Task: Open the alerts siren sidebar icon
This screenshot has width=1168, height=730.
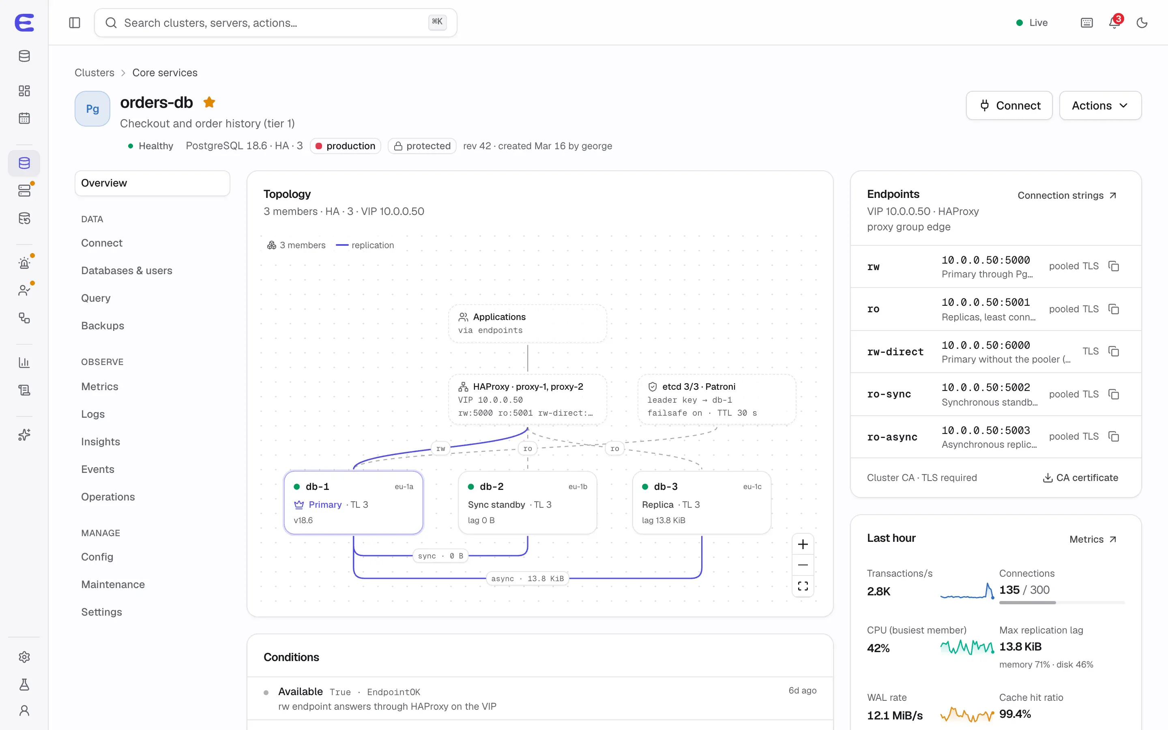Action: coord(24,263)
